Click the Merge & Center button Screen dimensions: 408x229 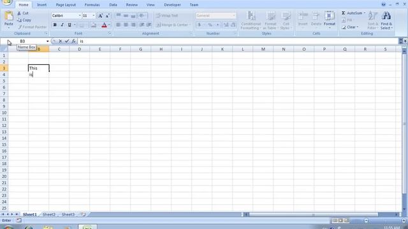pos(172,25)
